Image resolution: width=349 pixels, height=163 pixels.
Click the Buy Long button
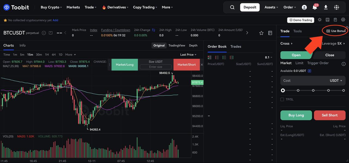(296, 115)
